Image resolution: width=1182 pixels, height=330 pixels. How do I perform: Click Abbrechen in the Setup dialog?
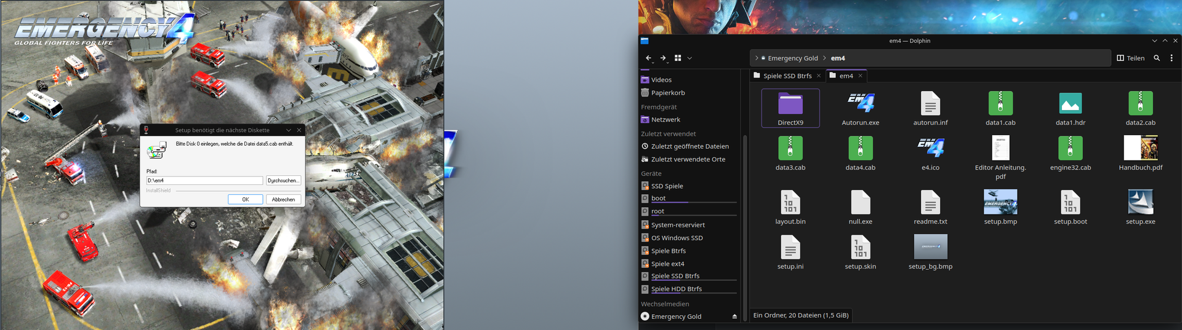pyautogui.click(x=283, y=199)
